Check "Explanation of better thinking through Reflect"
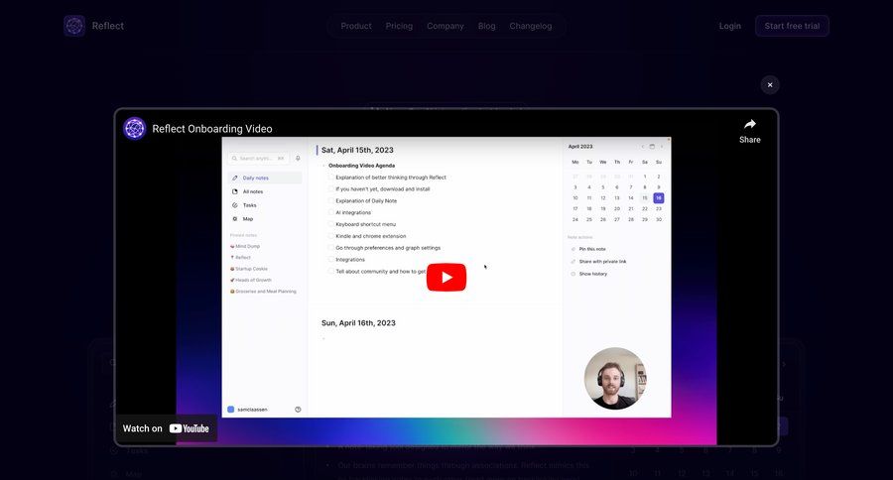This screenshot has width=893, height=480. tap(331, 178)
